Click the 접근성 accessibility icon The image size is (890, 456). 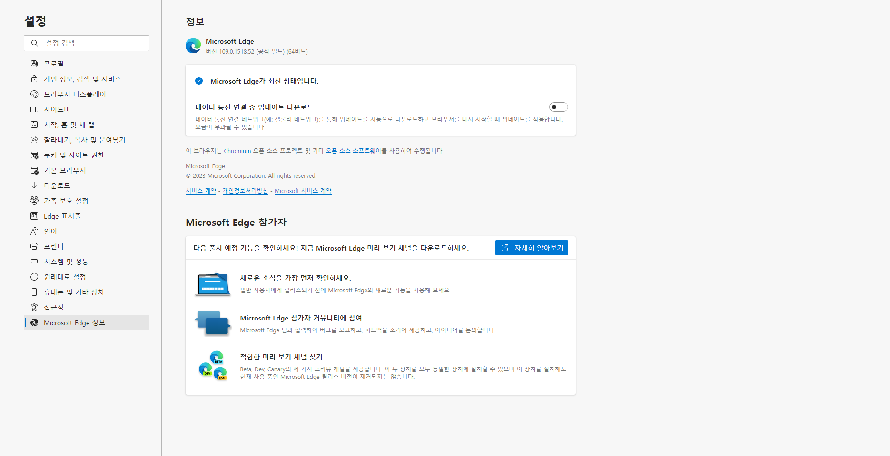(34, 307)
